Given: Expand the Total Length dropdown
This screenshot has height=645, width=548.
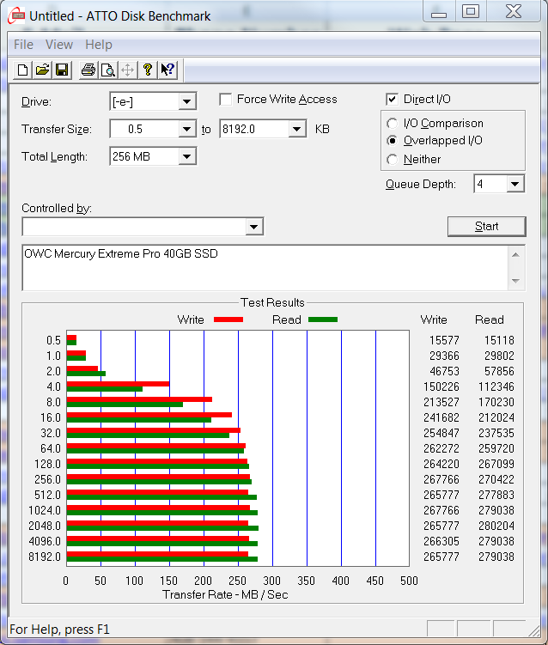Looking at the screenshot, I should tap(186, 156).
